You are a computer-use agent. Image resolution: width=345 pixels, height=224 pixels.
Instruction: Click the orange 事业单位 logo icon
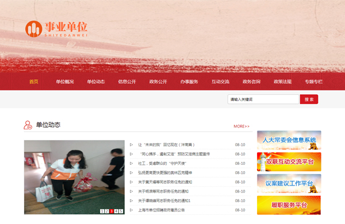[34, 29]
